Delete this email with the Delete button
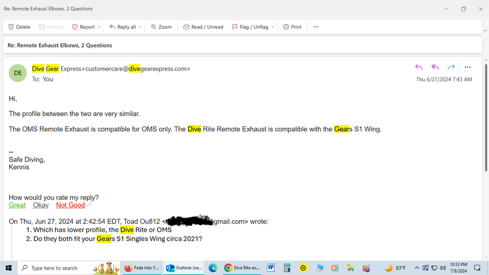 click(x=20, y=27)
